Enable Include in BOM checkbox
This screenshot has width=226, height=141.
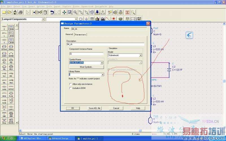pyautogui.click(x=70, y=88)
